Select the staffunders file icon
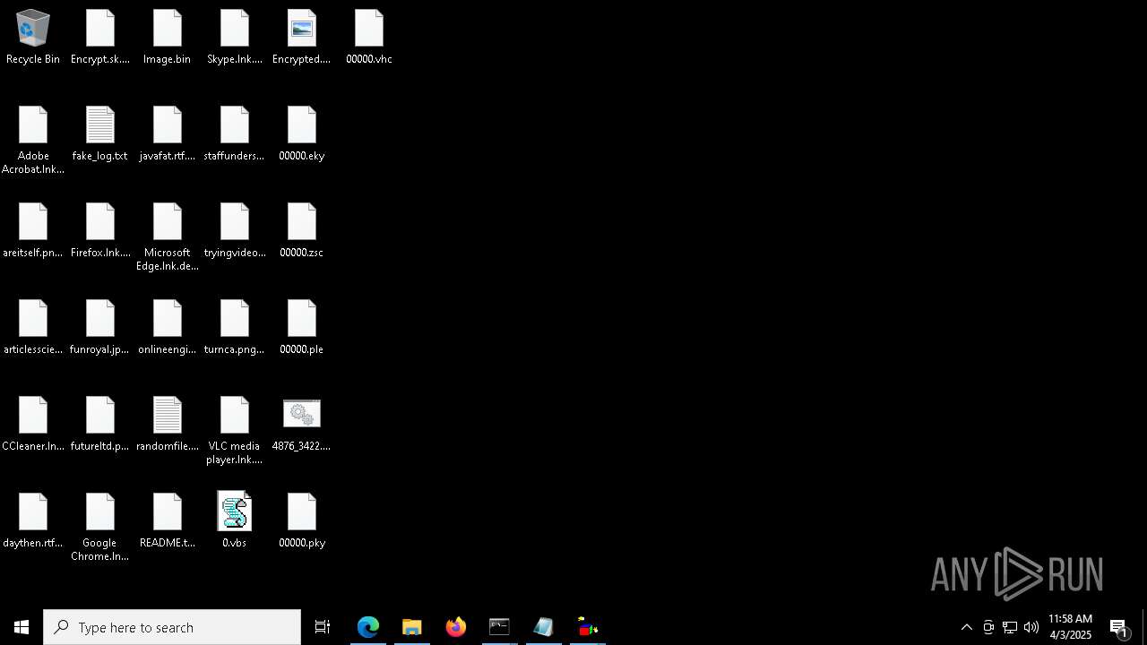 (235, 134)
